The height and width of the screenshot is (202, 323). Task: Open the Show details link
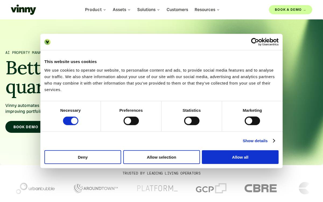coord(255,141)
